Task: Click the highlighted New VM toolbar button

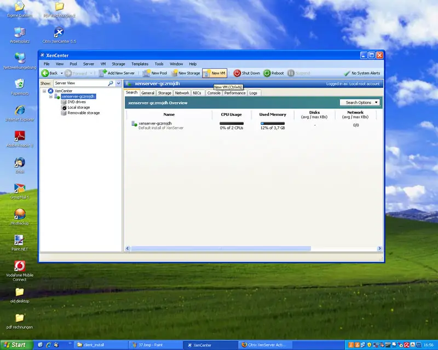Action: click(215, 73)
